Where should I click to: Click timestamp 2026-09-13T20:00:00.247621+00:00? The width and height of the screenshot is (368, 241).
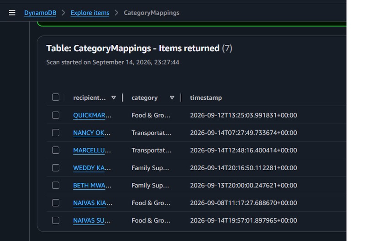(244, 185)
